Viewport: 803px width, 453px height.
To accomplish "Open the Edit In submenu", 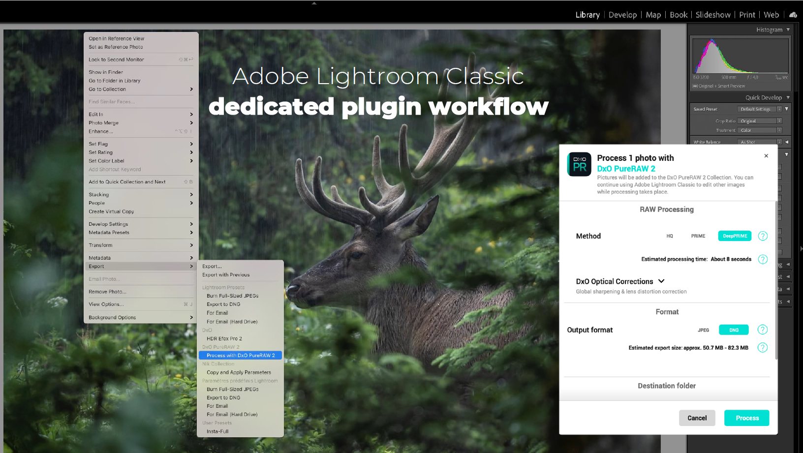I will [141, 114].
